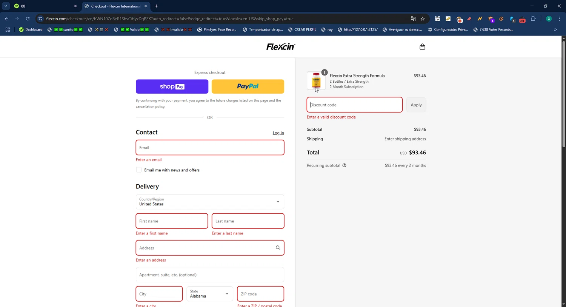566x307 pixels.
Task: Click the Apply discount button
Action: pos(416,105)
